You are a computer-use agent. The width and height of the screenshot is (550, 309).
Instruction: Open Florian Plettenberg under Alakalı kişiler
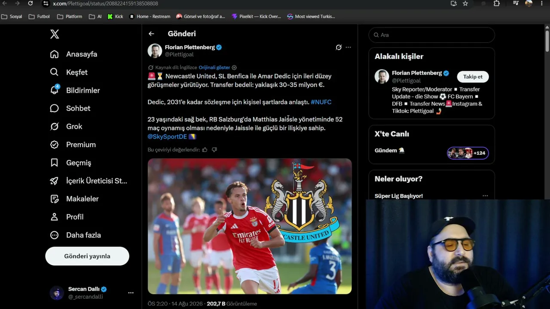pos(417,73)
